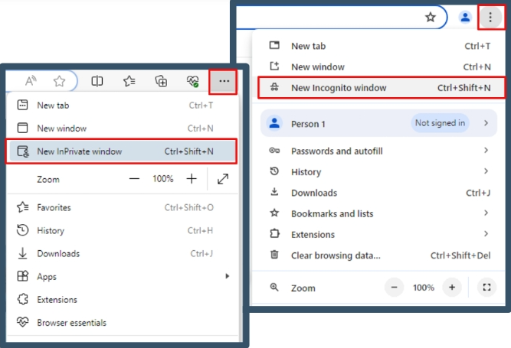Toggle Edge split screen icon
The width and height of the screenshot is (511, 348).
pos(97,81)
